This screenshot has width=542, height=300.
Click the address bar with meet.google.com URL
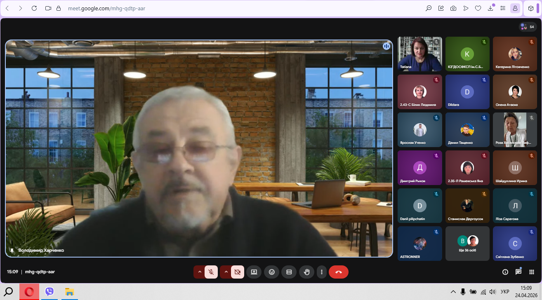tap(206, 8)
